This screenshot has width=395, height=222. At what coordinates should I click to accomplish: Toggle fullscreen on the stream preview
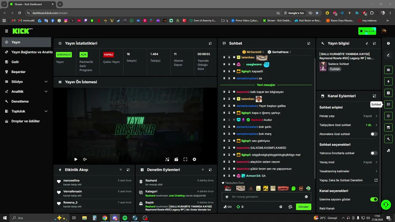tap(185, 159)
